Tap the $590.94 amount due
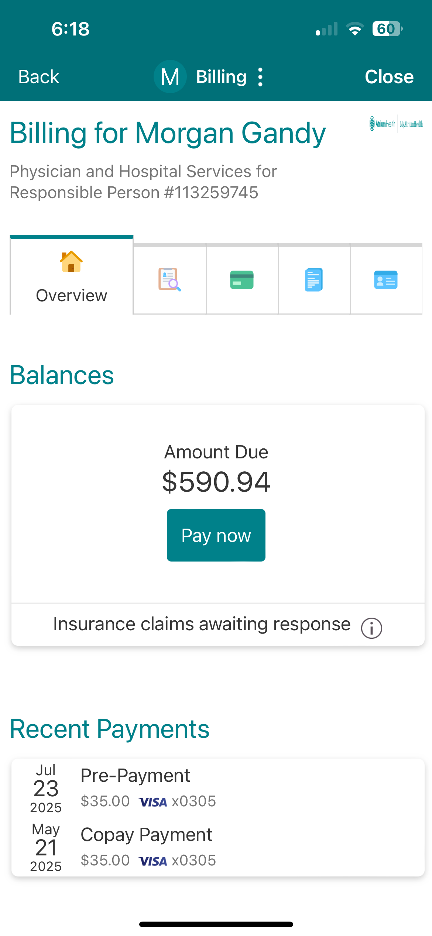The height and width of the screenshot is (936, 432). pos(216,482)
